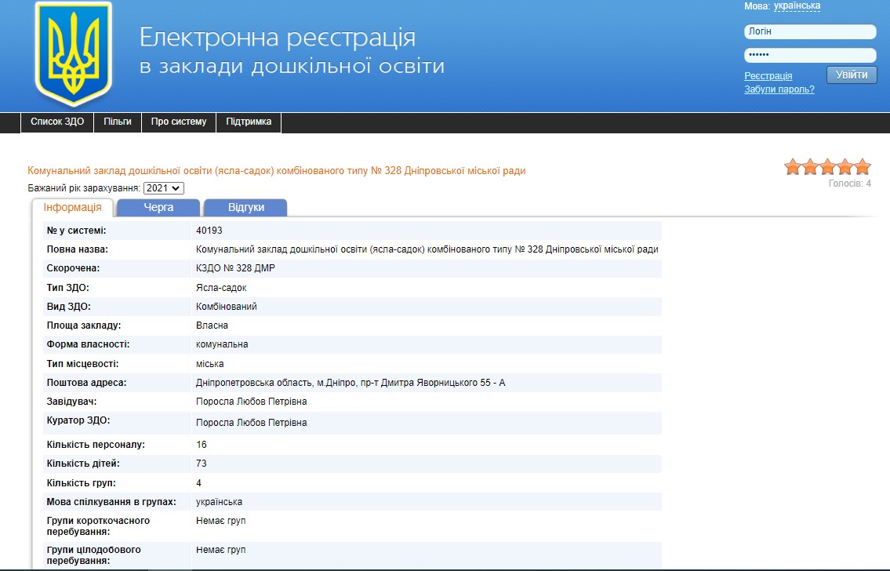Screen dimensions: 890x571
Task: Select the system number 40193
Action: coord(209,231)
